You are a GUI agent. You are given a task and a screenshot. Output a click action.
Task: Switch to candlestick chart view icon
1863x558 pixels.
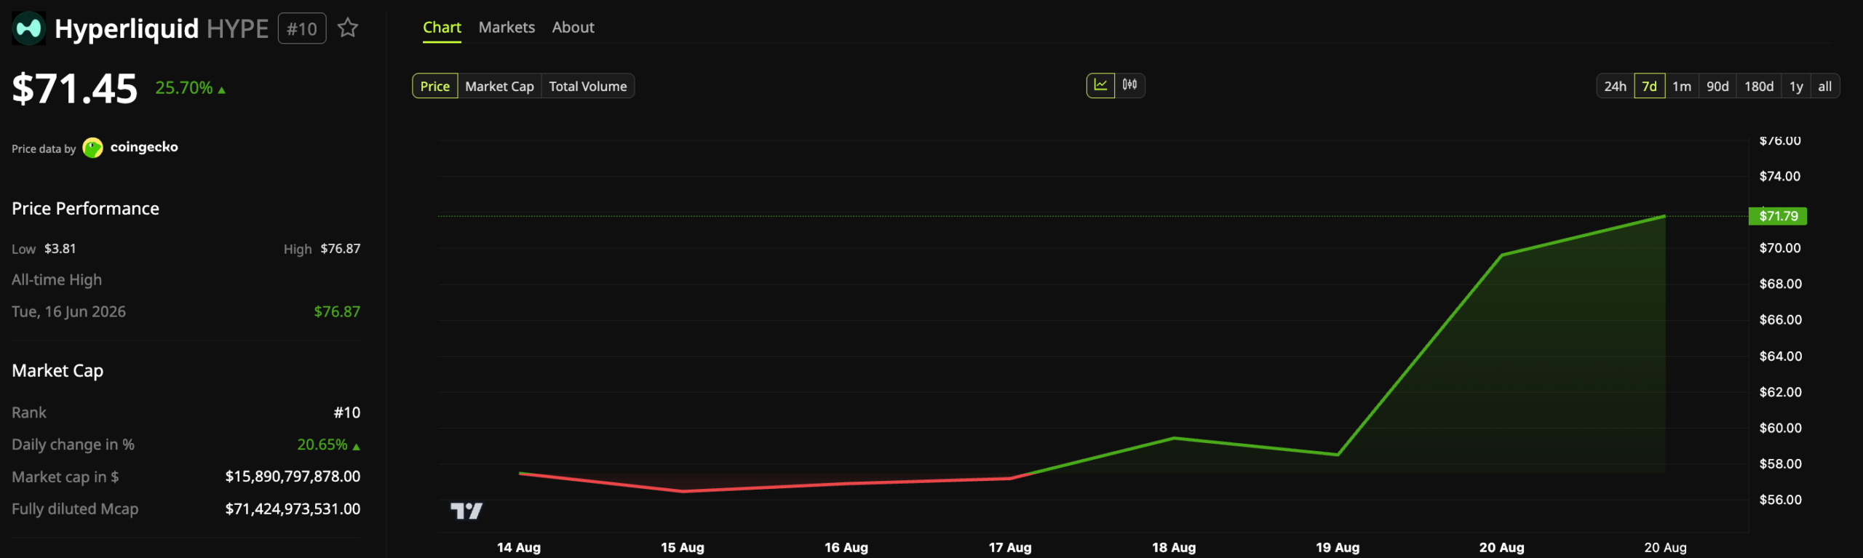(x=1129, y=85)
